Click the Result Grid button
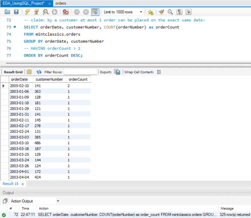251x218 pixels. pos(13,72)
